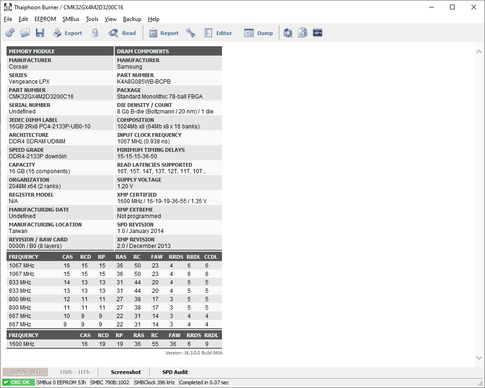The height and width of the screenshot is (388, 485).
Task: Click the XMP revision 2.0 / December 2013
Action: [144, 246]
